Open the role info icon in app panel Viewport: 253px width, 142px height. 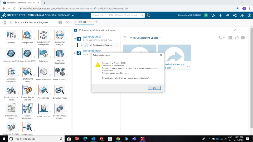coord(60,22)
